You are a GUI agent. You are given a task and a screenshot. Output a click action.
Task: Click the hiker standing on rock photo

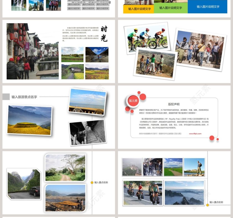(x=194, y=167)
